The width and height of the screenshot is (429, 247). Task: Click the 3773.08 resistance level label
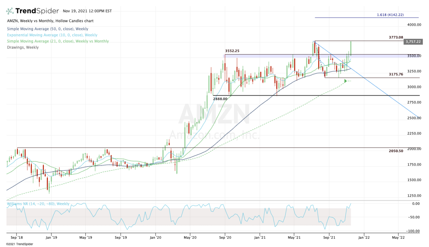click(x=396, y=37)
